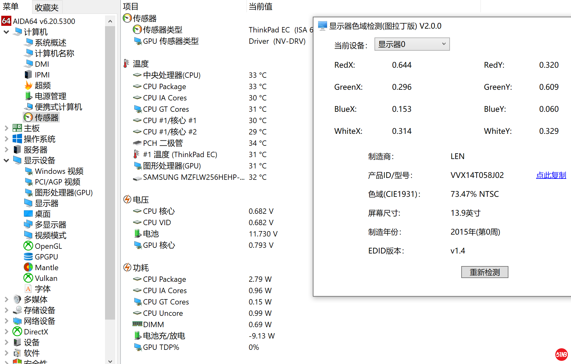Screen dimensions: 571x364
Task: Expand the Multimedia tree node
Action: [6, 299]
